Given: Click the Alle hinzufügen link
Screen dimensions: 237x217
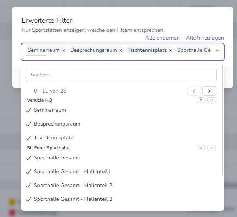Looking at the screenshot, I should pos(205,38).
